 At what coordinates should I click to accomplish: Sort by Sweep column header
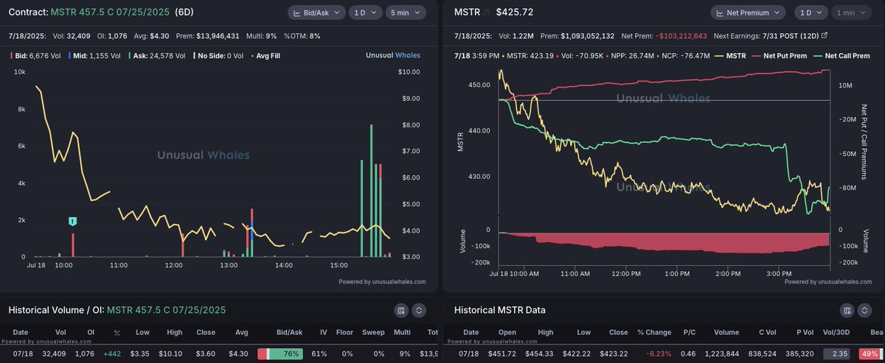pyautogui.click(x=373, y=333)
